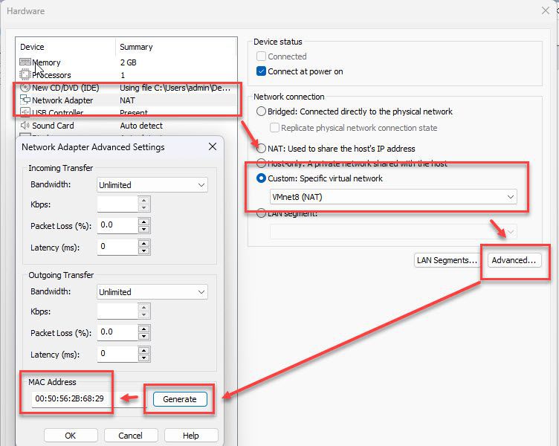Screen dimensions: 559x446
Task: Open the Incoming Transfer Bandwidth dropdown
Action: 152,184
